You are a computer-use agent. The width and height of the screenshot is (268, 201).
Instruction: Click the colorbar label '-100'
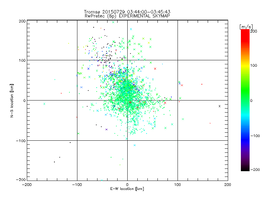tap(255, 136)
